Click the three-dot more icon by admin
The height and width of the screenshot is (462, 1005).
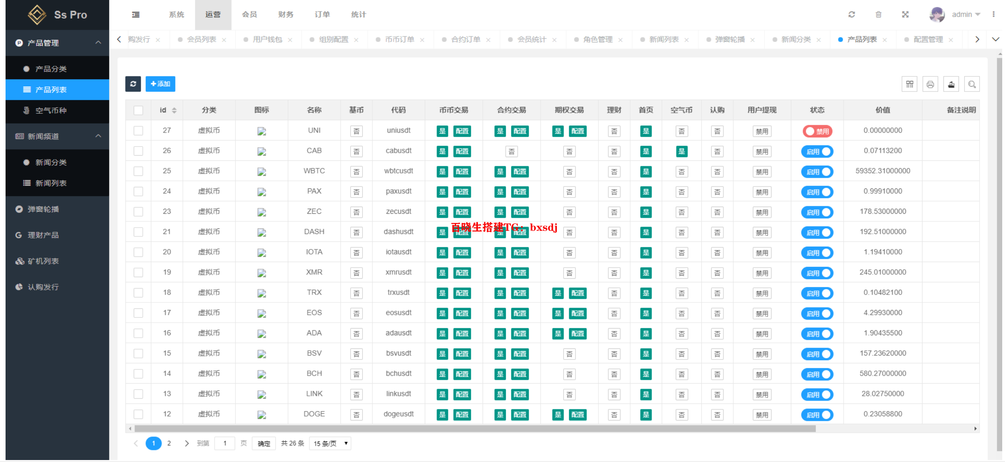[x=993, y=15]
